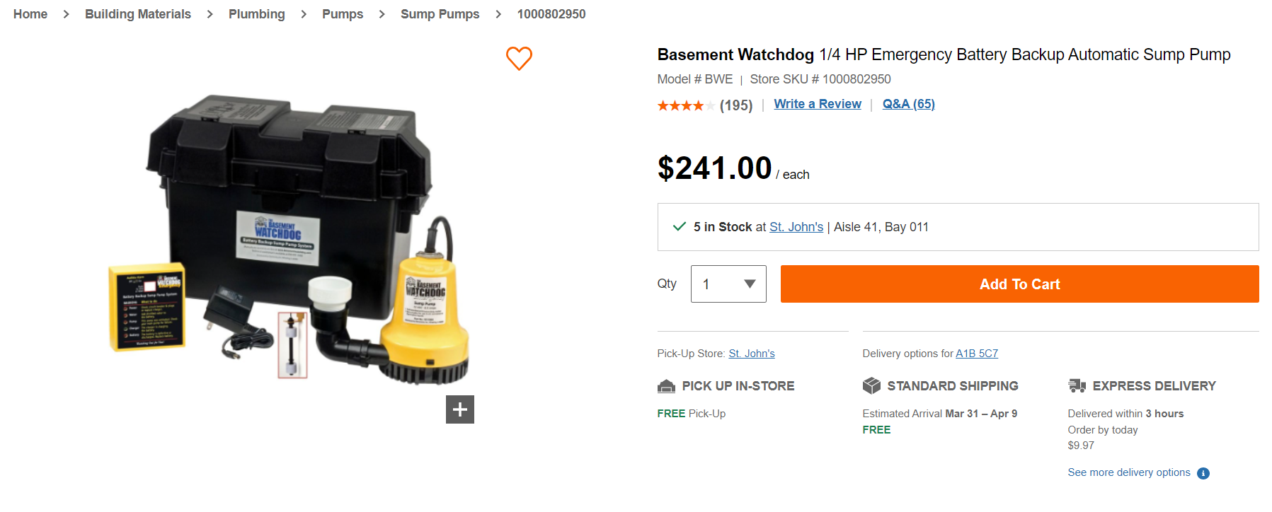Open Sump Pumps breadcrumb category
1272x512 pixels.
[440, 14]
